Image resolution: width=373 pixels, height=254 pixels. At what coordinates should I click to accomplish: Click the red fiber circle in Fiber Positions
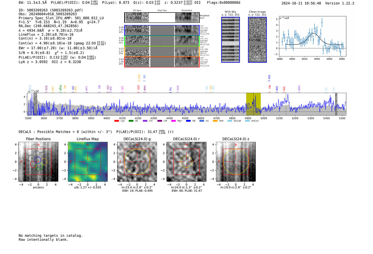(33, 164)
